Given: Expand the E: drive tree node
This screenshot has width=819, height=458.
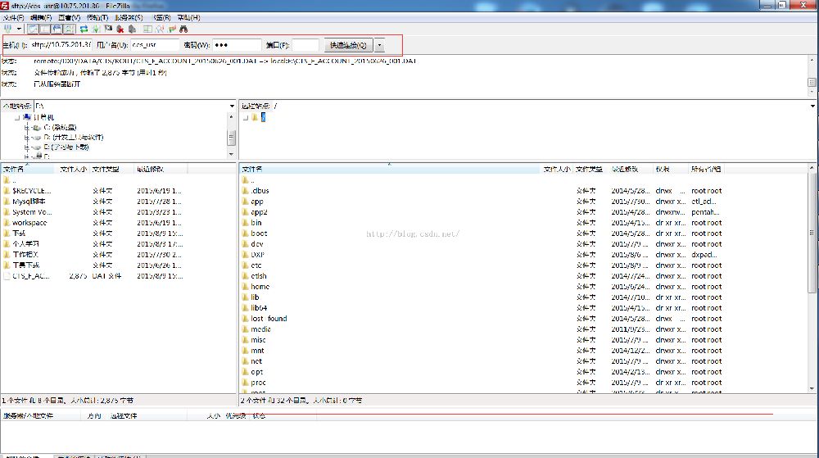Looking at the screenshot, I should point(26,147).
